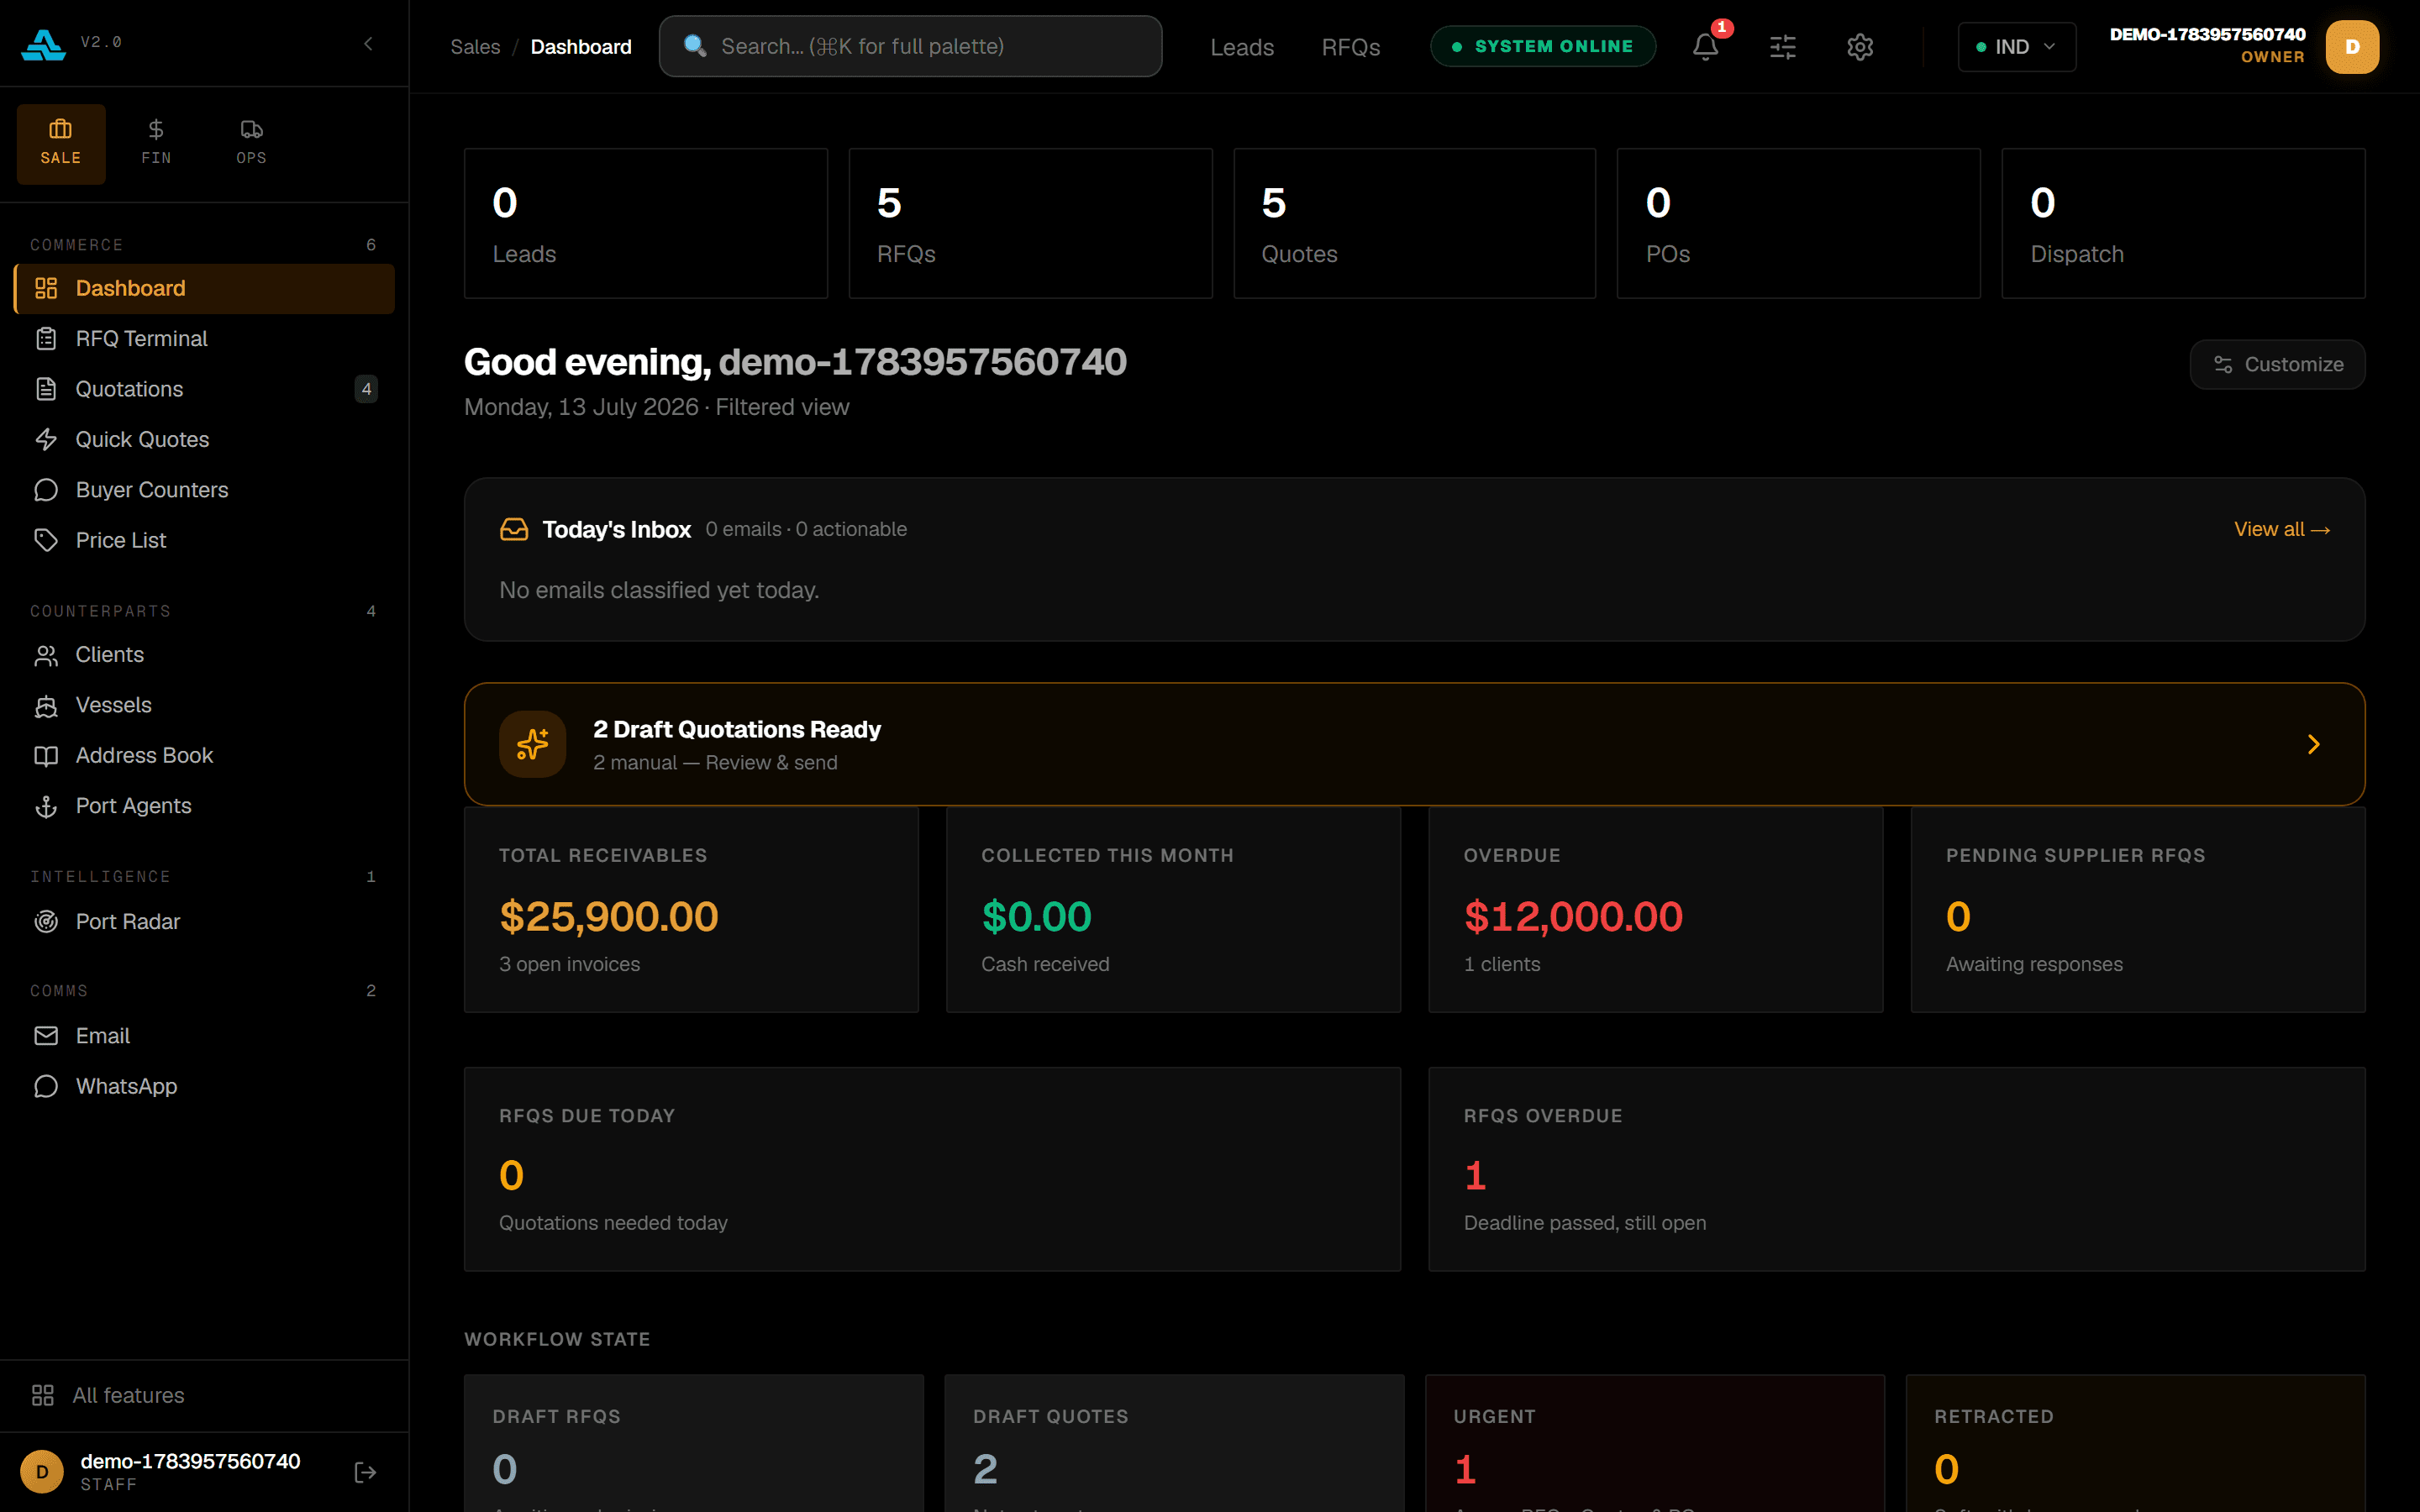
Task: Open the sliders preferences icon in the top bar
Action: coord(1783,47)
